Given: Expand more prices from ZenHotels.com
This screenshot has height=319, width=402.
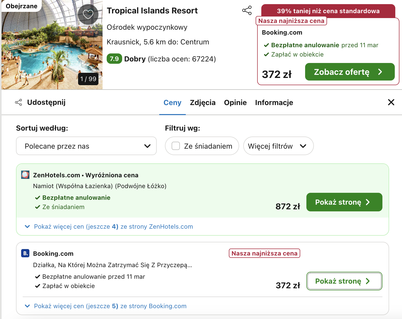Looking at the screenshot, I should pos(113,227).
